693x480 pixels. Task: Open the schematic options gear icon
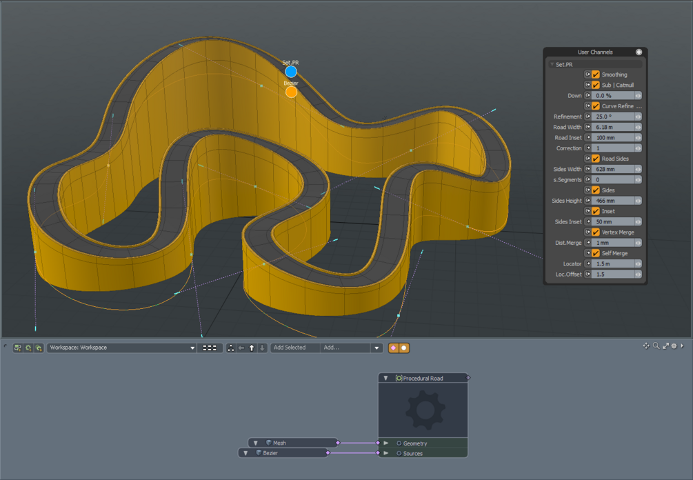click(674, 347)
